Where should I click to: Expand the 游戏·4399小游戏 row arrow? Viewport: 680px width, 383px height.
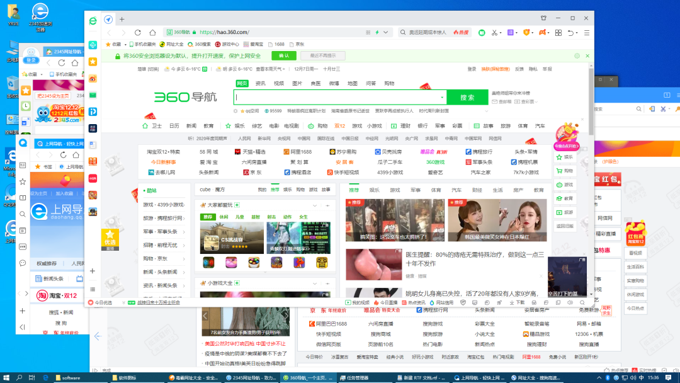coord(184,205)
